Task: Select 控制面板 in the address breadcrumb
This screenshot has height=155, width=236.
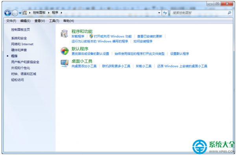Action: (39, 13)
